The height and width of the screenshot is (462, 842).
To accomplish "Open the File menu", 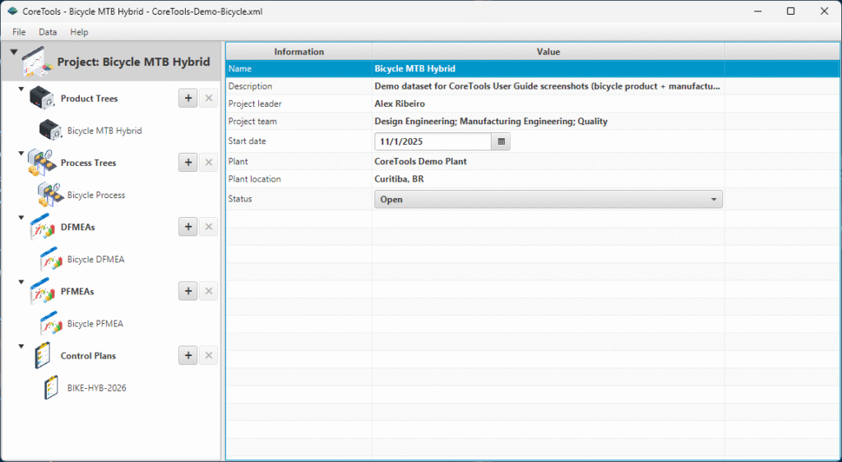I will 19,32.
